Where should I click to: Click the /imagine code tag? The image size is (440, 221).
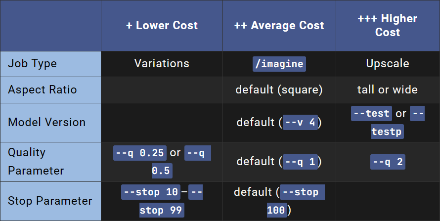point(279,64)
